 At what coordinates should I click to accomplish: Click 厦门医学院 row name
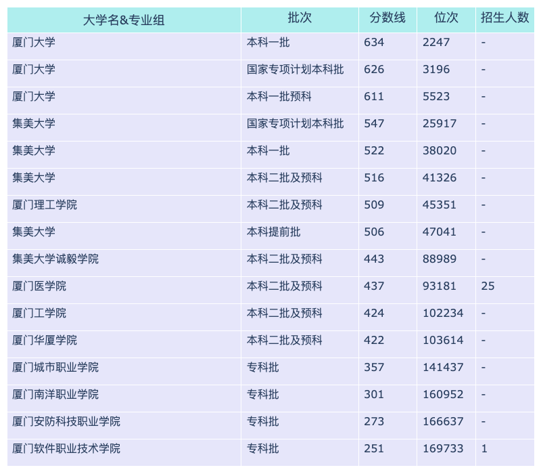[x=39, y=286]
